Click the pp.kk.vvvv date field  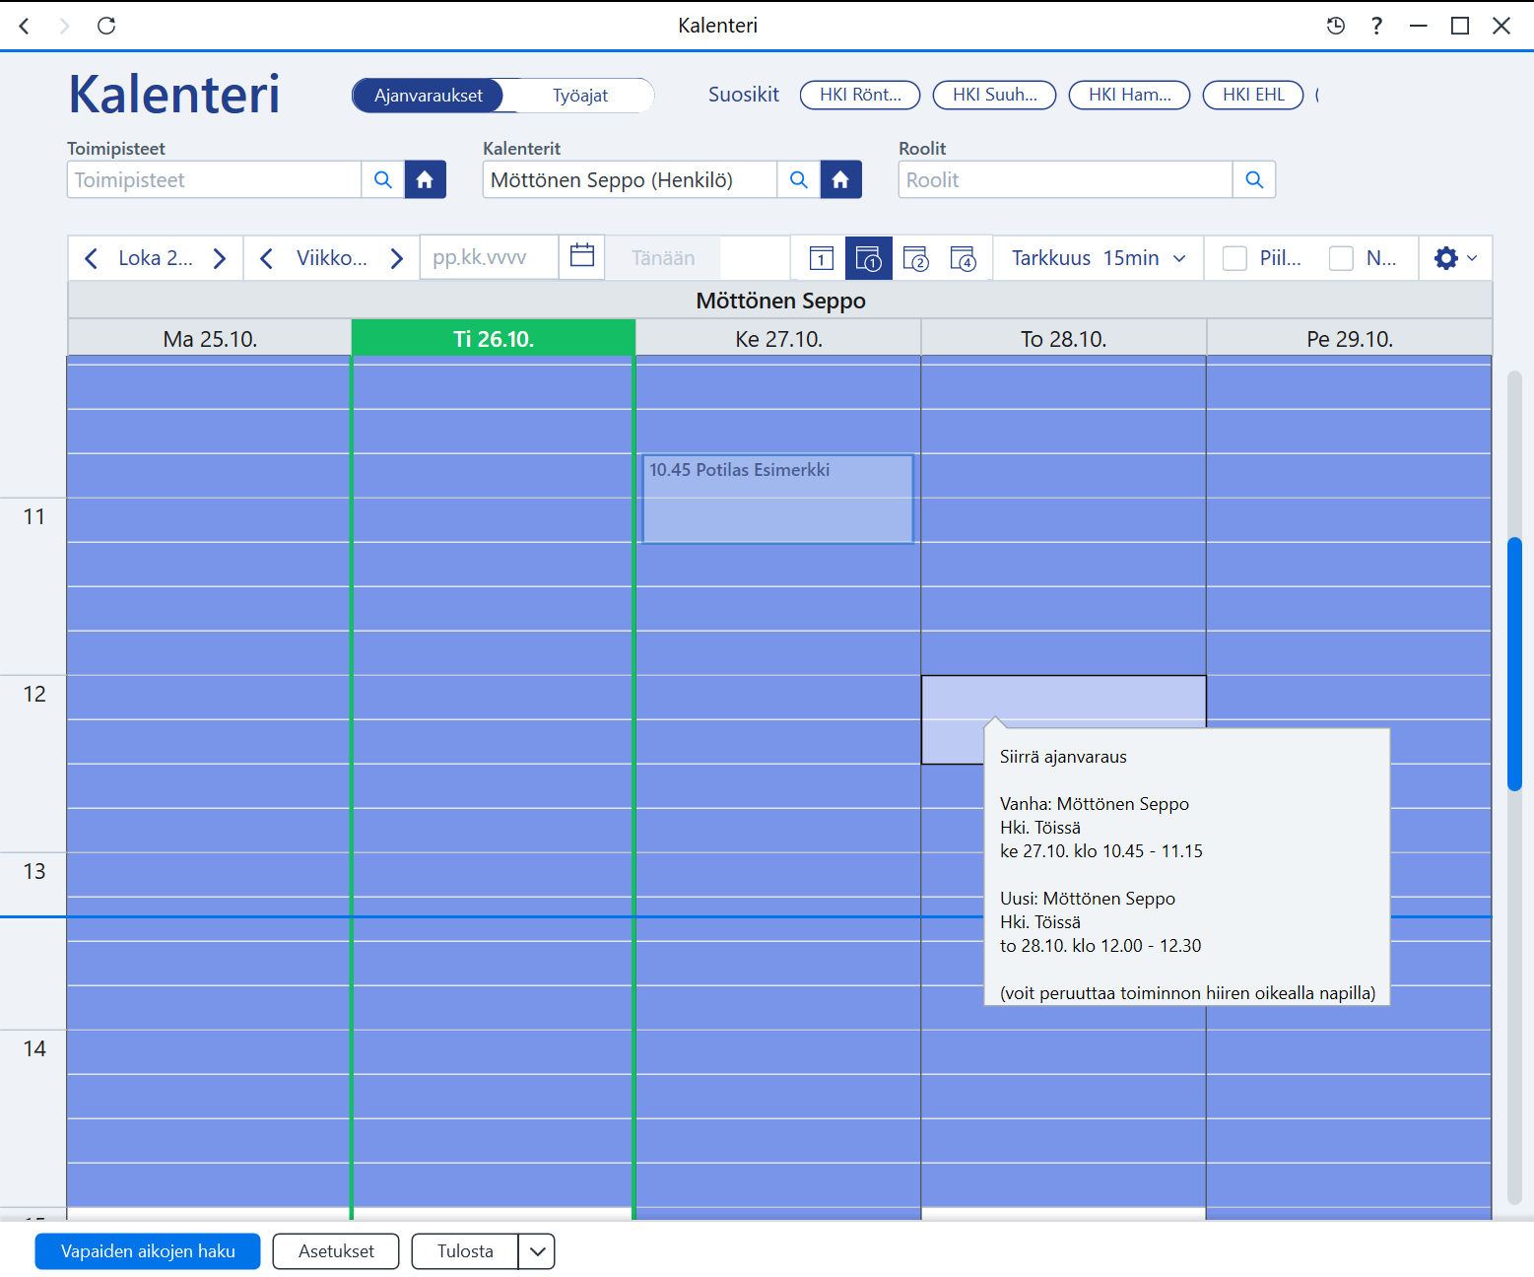point(490,257)
